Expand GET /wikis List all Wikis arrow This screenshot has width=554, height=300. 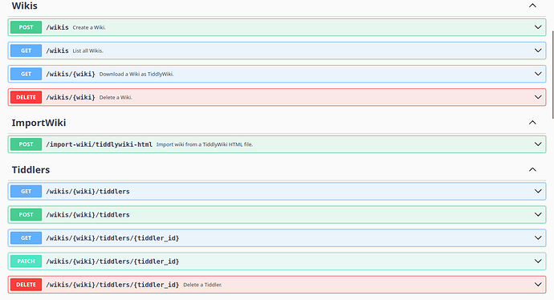[x=538, y=51]
